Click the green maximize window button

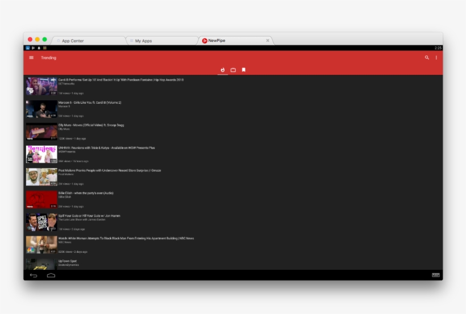click(44, 40)
